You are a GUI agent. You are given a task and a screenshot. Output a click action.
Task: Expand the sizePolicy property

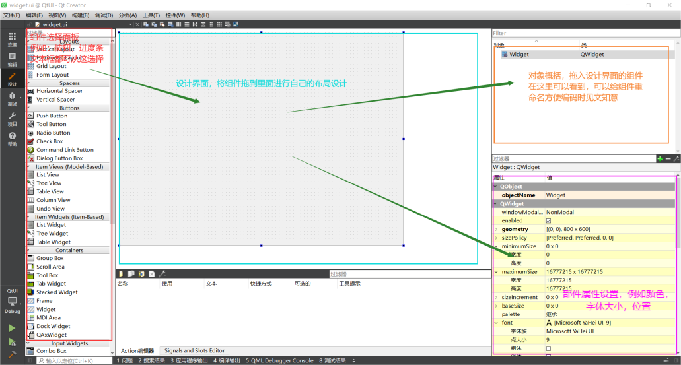pyautogui.click(x=497, y=238)
